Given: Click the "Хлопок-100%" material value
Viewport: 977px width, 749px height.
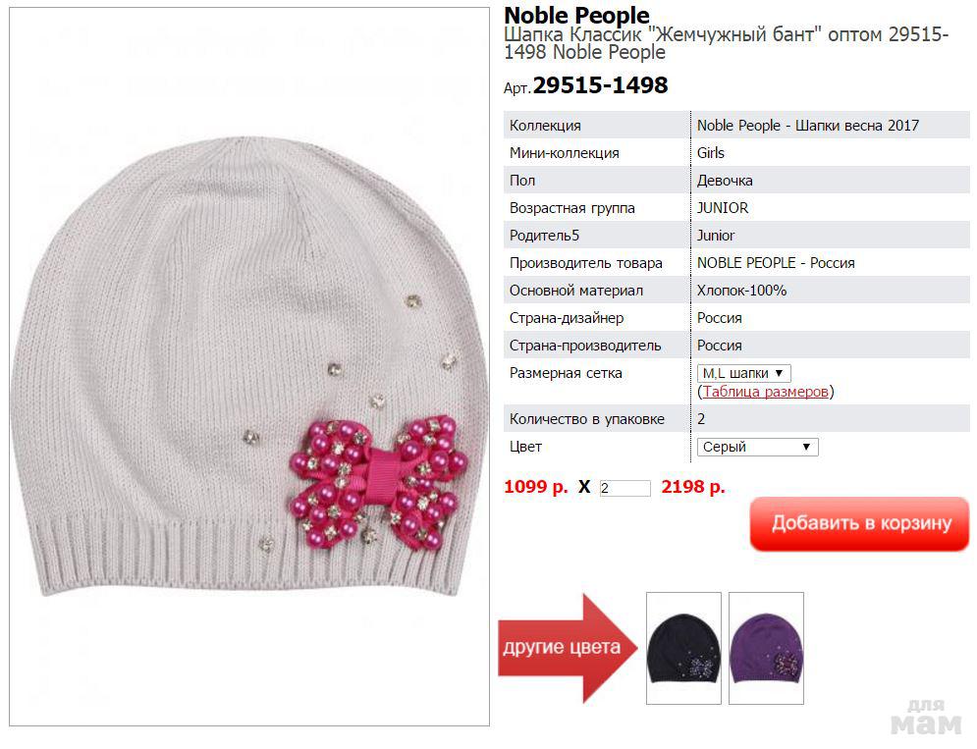Looking at the screenshot, I should coord(741,291).
